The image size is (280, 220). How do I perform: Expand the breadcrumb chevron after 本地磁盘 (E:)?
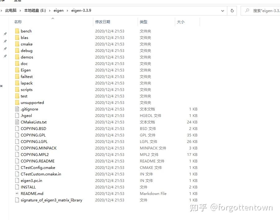[50, 10]
